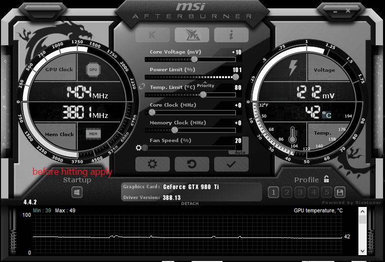The width and height of the screenshot is (385, 262).
Task: Open settings with the gear button
Action: pyautogui.click(x=153, y=164)
